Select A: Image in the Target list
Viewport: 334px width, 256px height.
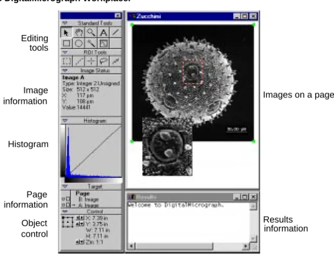click(x=88, y=206)
